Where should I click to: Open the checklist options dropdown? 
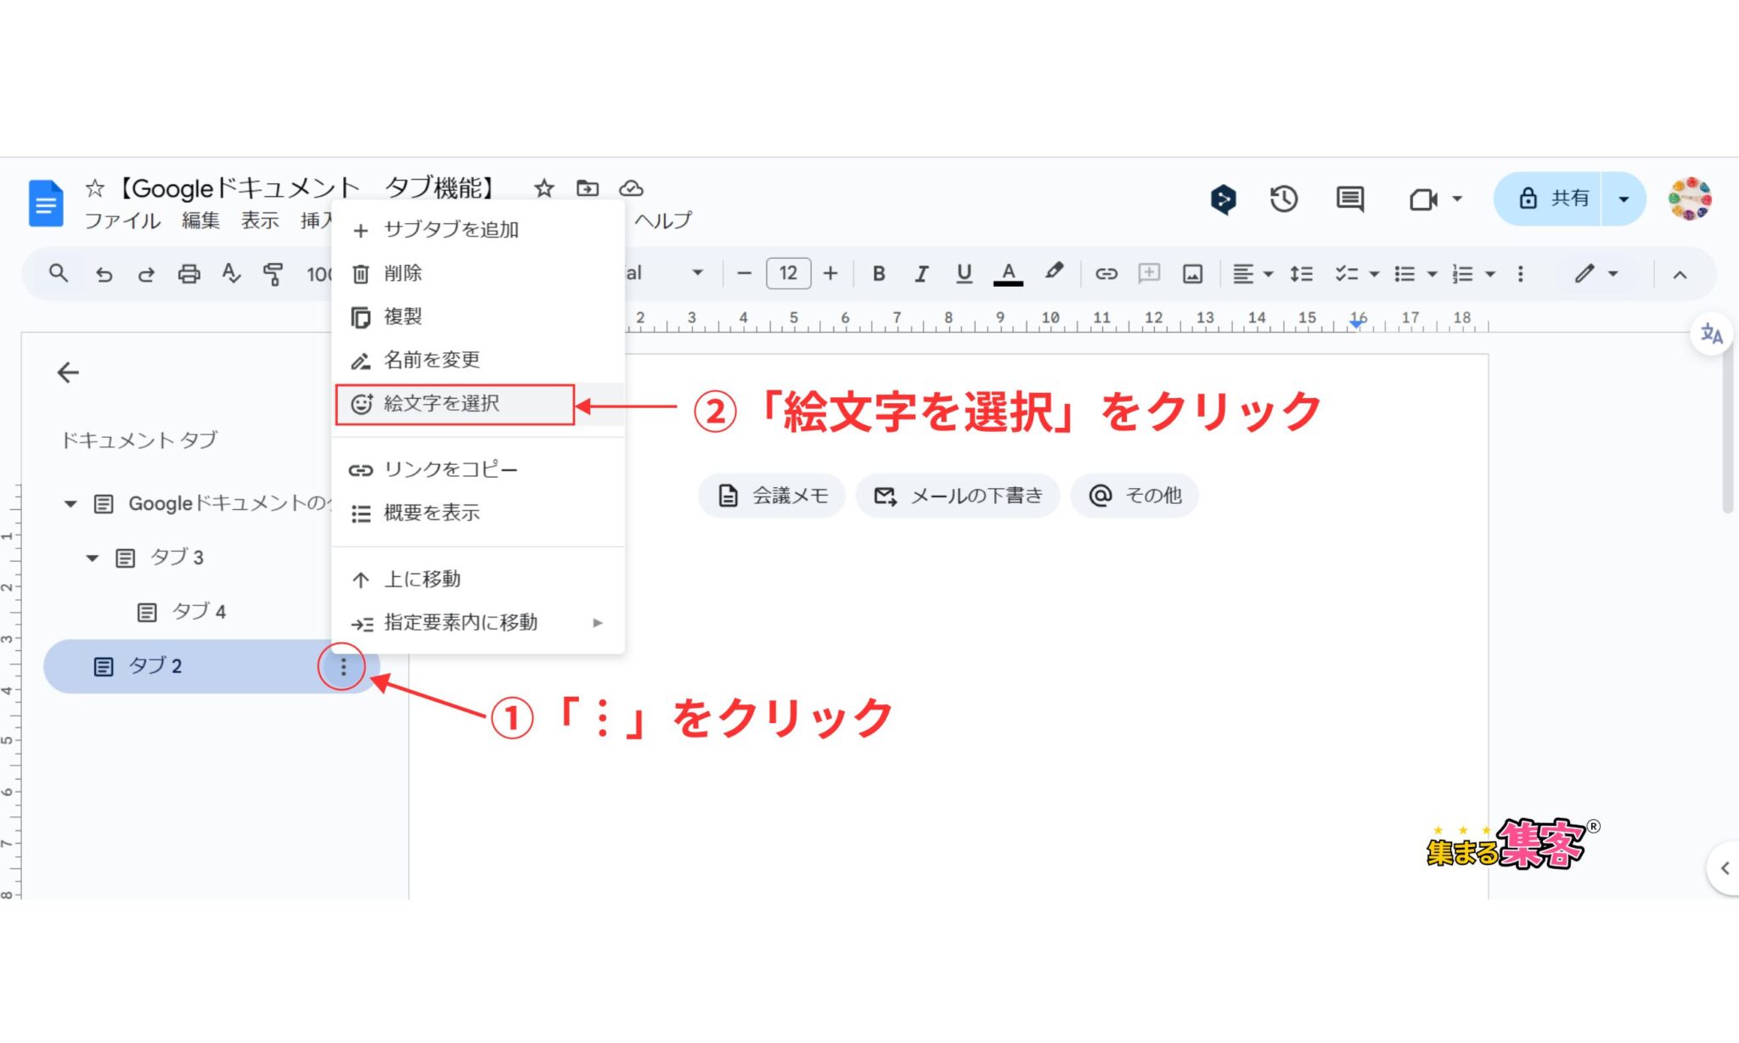pos(1374,274)
